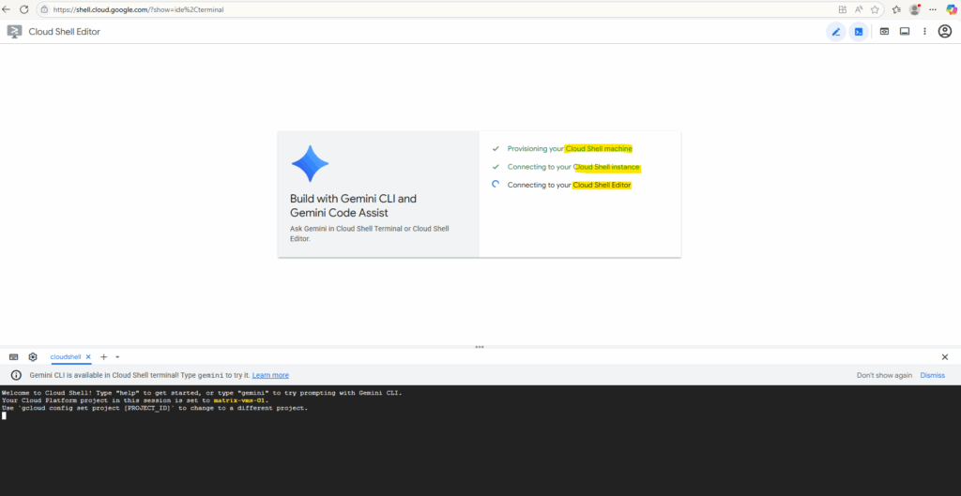Select the cloudshell terminal tab
Image resolution: width=961 pixels, height=496 pixels.
66,357
